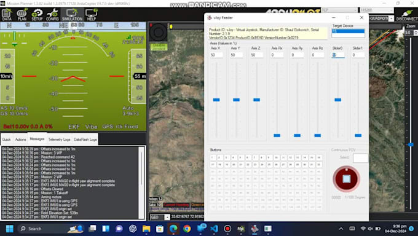Open the TCP connection type dropdown

(339, 10)
